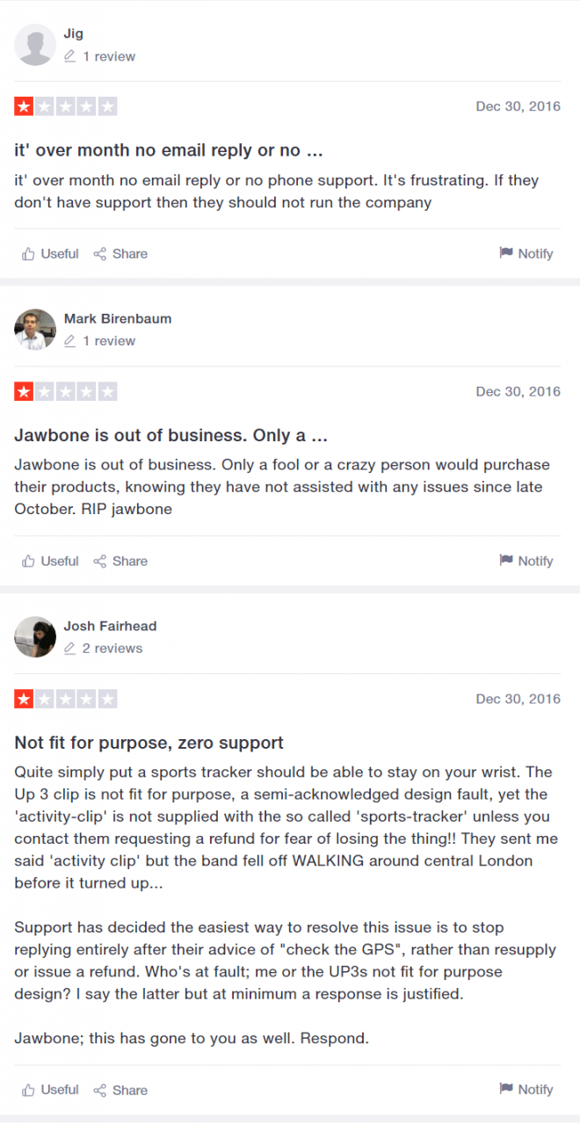Viewport: 580px width, 1125px height.
Task: Click the thumbs-up icon on Jig's review
Action: pyautogui.click(x=28, y=254)
